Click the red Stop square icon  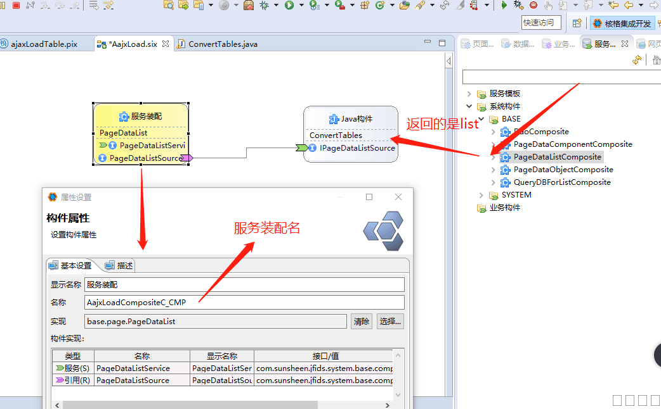coord(16,5)
